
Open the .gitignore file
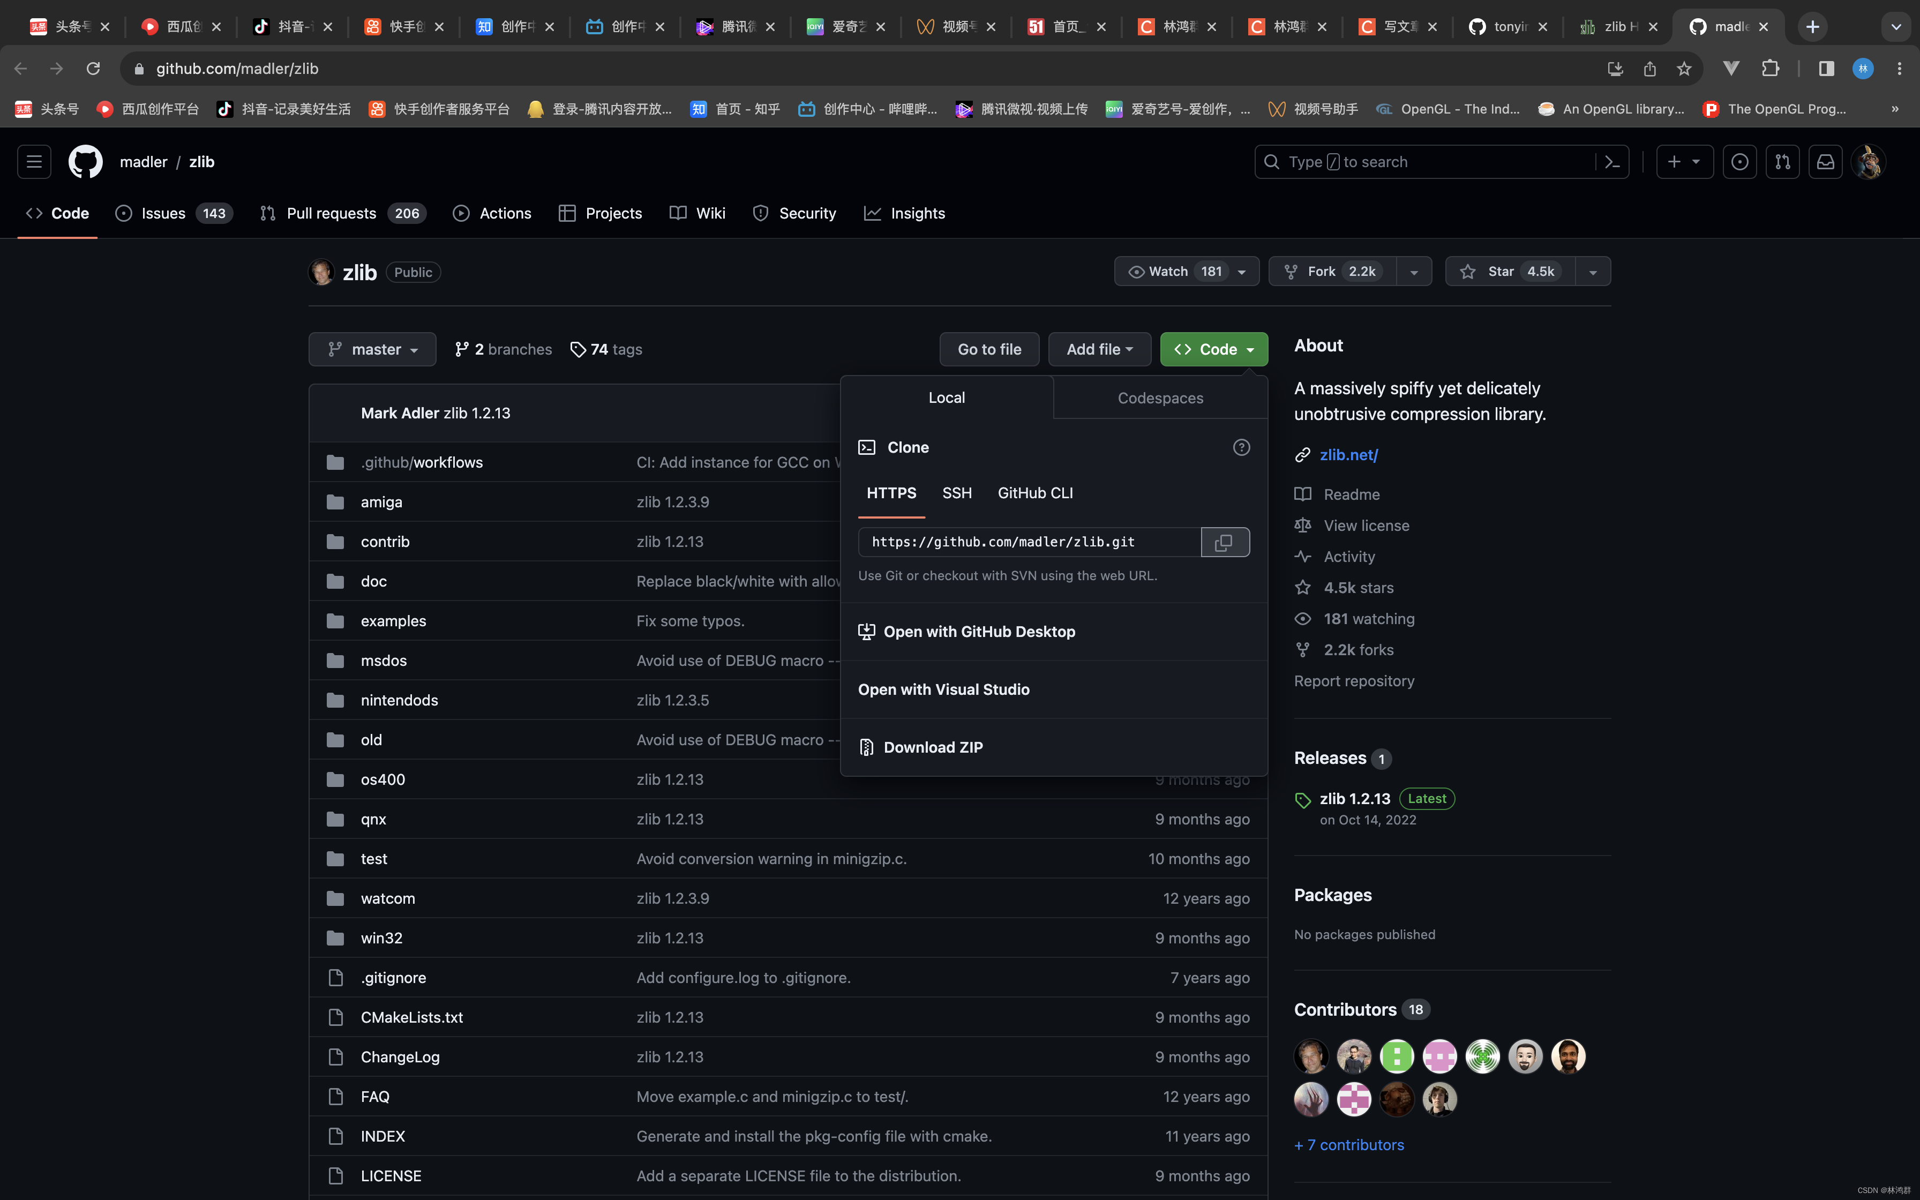click(x=393, y=978)
